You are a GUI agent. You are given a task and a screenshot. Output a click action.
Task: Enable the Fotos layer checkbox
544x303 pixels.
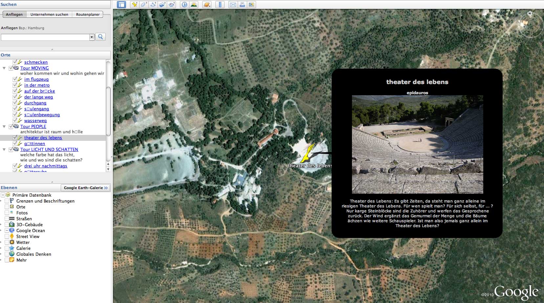[7, 213]
